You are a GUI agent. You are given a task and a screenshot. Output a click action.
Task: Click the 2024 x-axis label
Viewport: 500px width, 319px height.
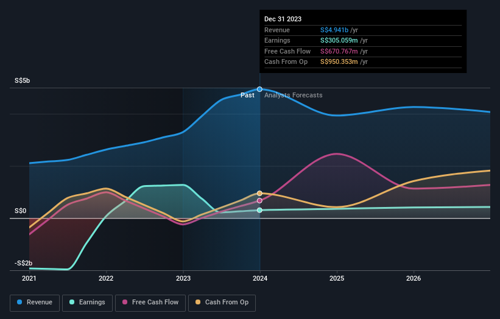(x=260, y=279)
